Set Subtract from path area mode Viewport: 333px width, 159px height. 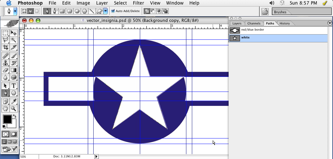[x=153, y=11]
